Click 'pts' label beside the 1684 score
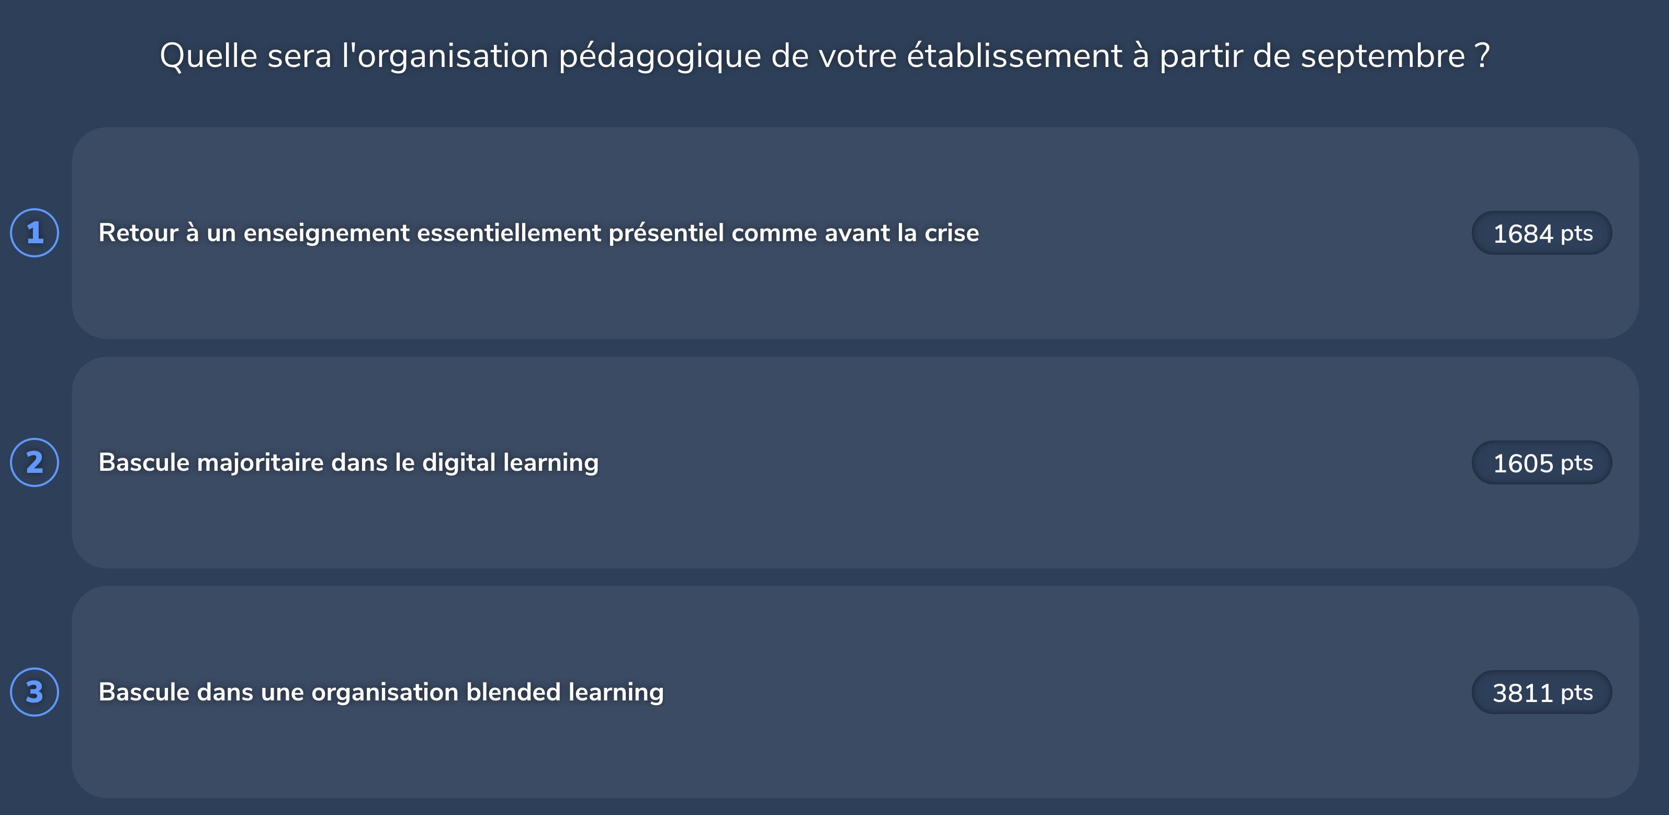 (x=1576, y=233)
